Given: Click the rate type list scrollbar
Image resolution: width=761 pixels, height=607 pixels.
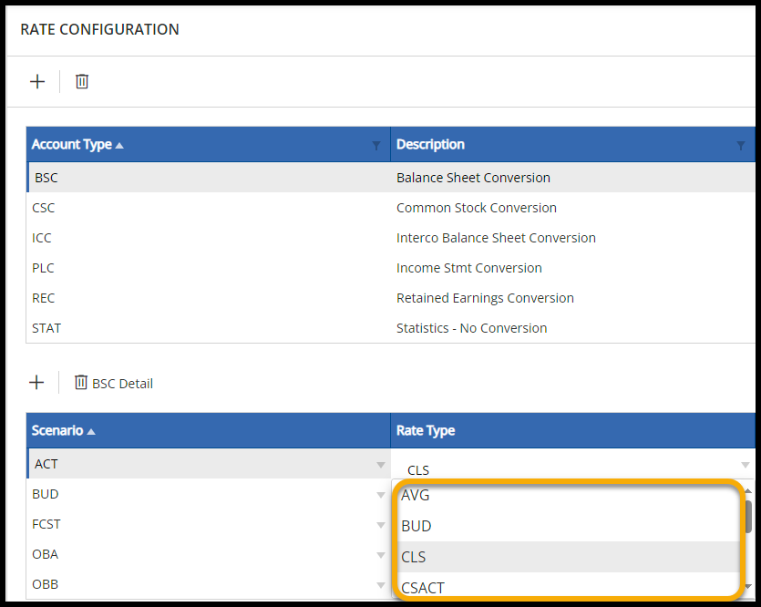Looking at the screenshot, I should pyautogui.click(x=748, y=518).
